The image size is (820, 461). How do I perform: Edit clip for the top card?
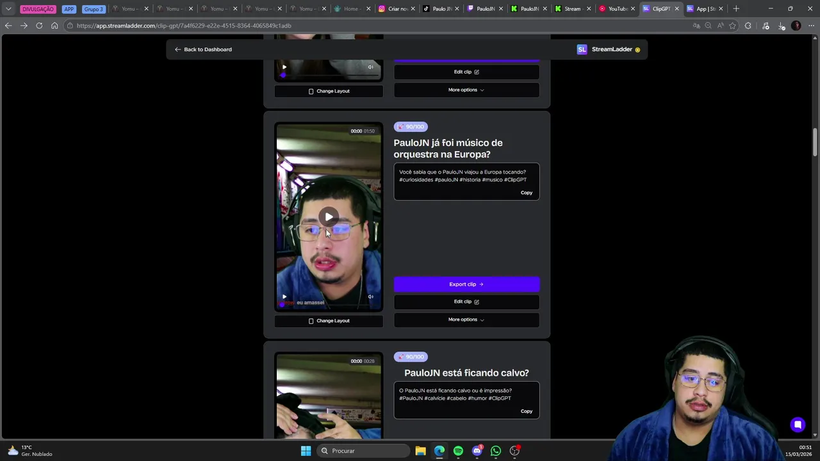coord(466,72)
